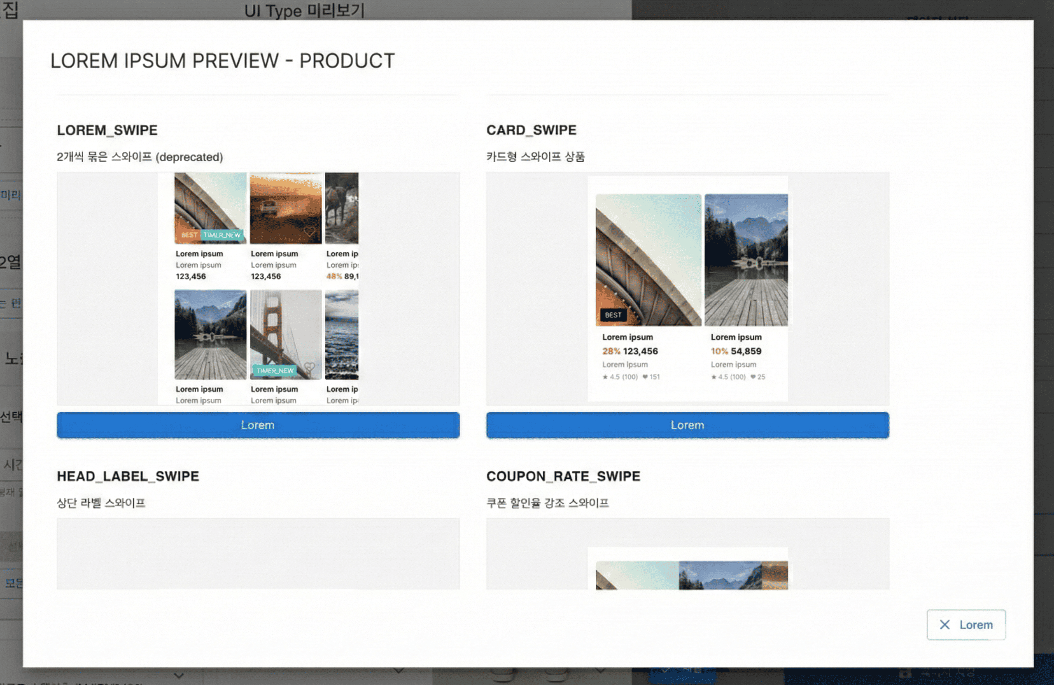
Task: Click the horse photo thumbnail in LOREM_SWIPE
Action: [341, 208]
